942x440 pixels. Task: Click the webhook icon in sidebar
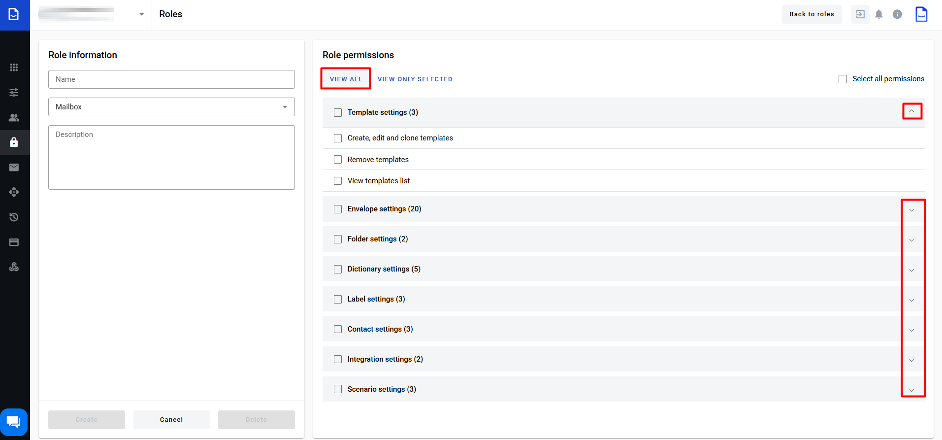(14, 267)
